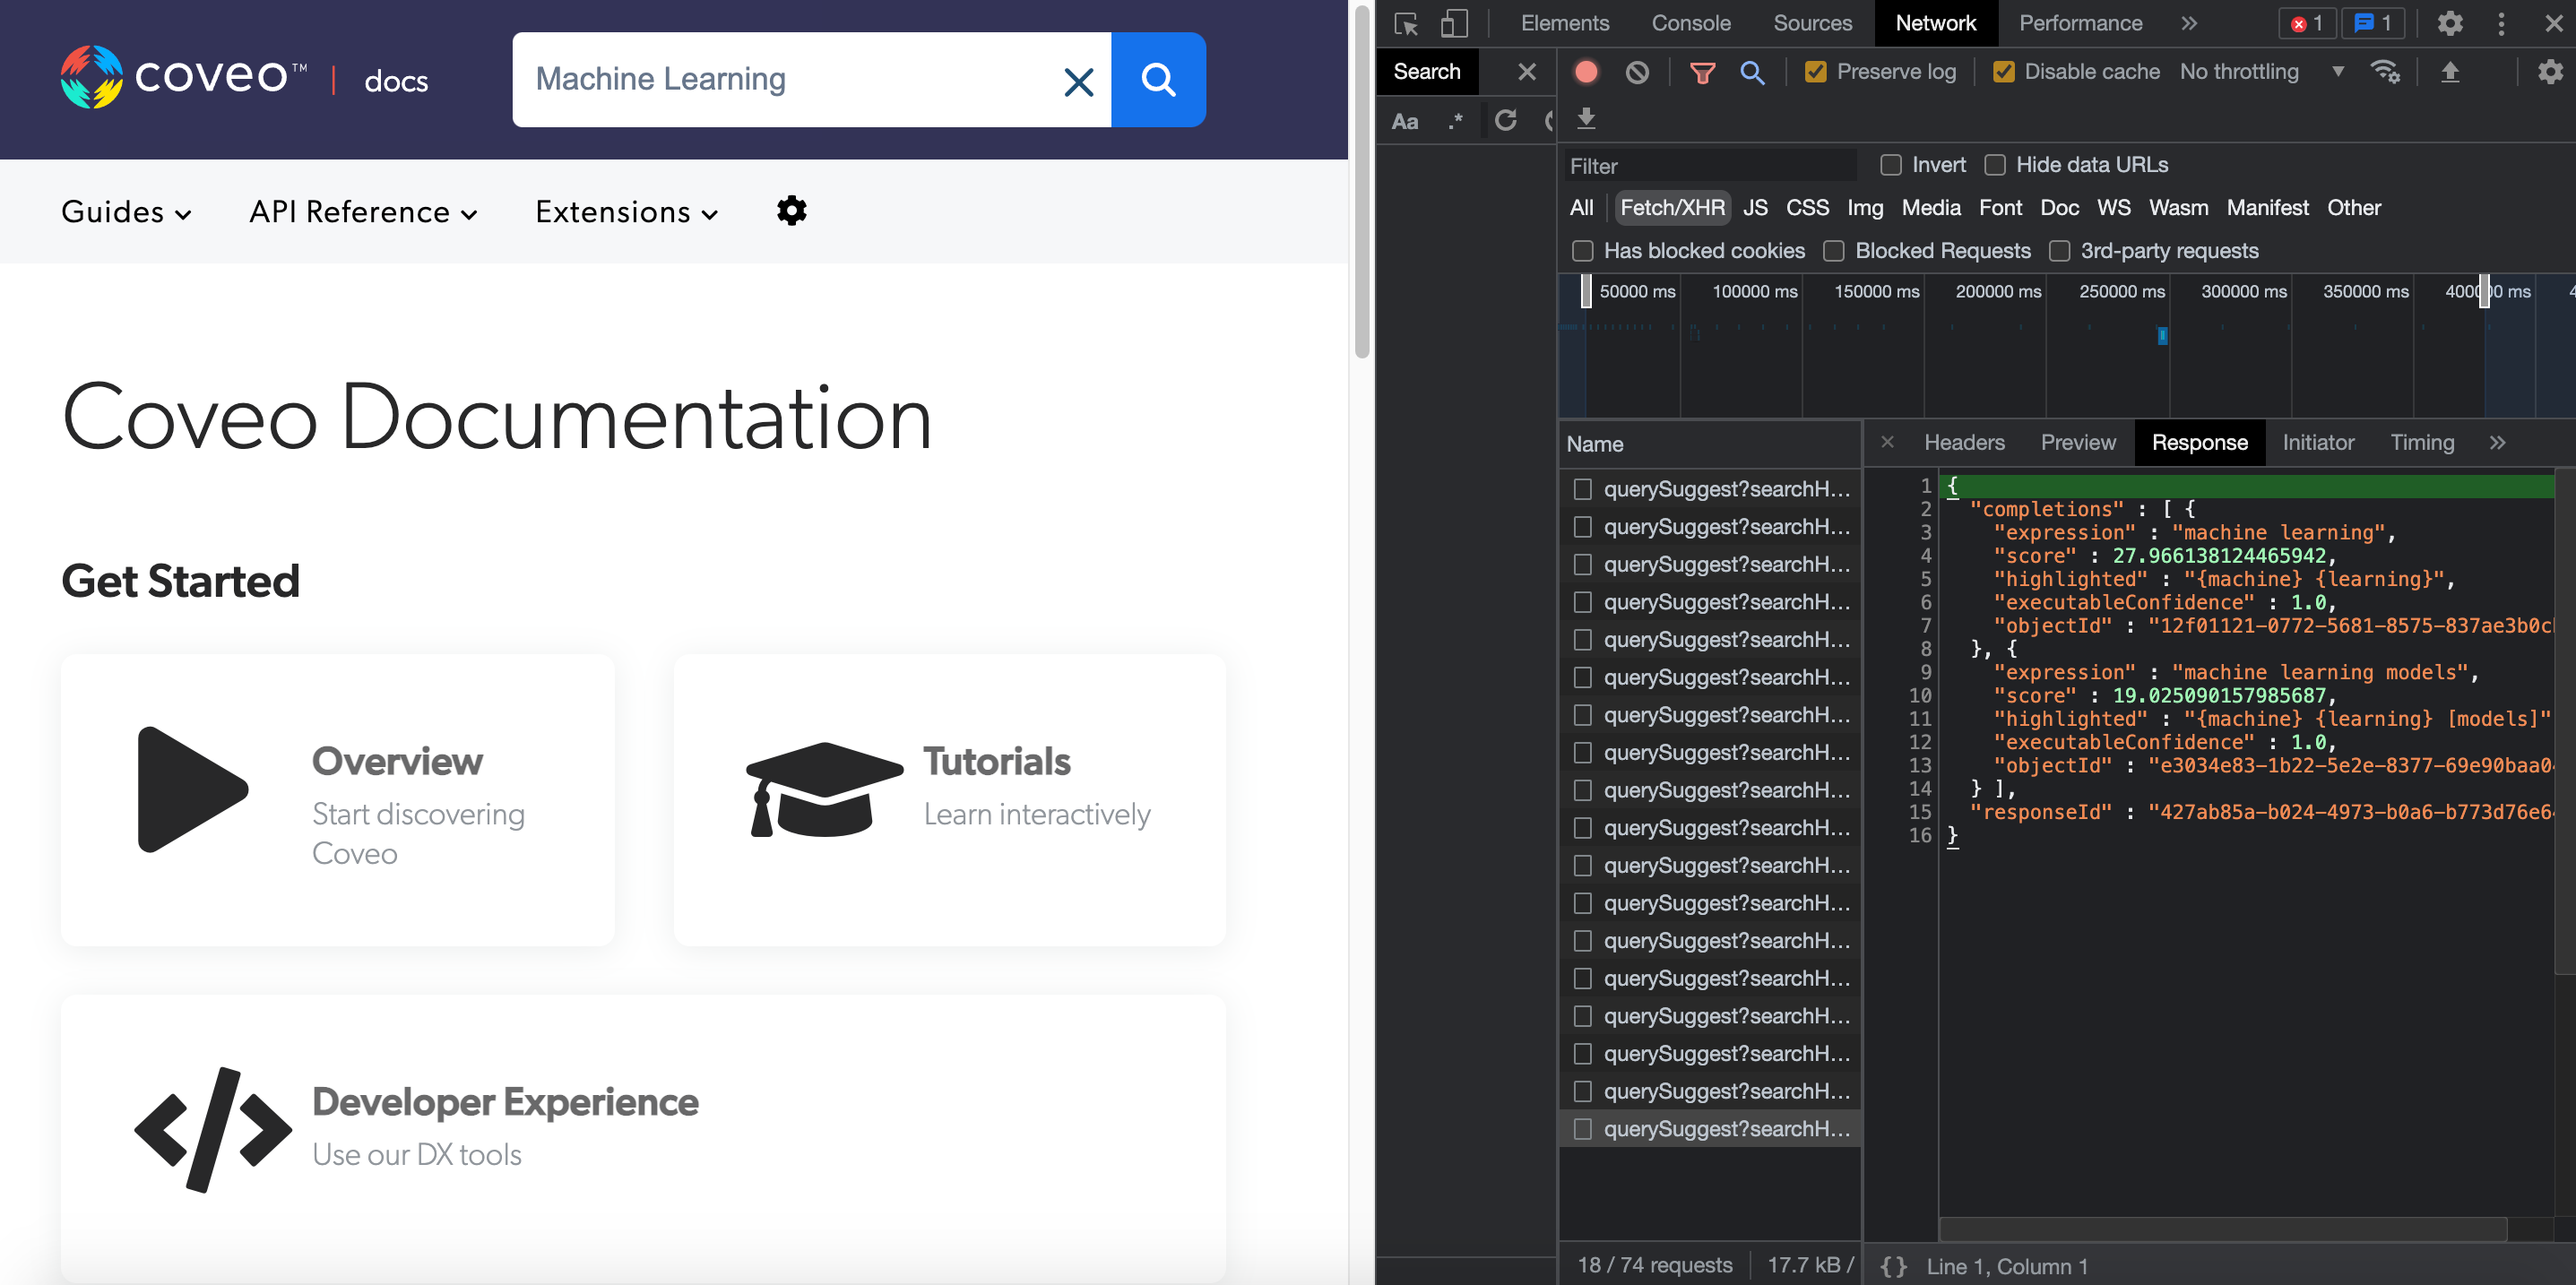Image resolution: width=2576 pixels, height=1285 pixels.
Task: Clear the network log
Action: tap(1637, 72)
